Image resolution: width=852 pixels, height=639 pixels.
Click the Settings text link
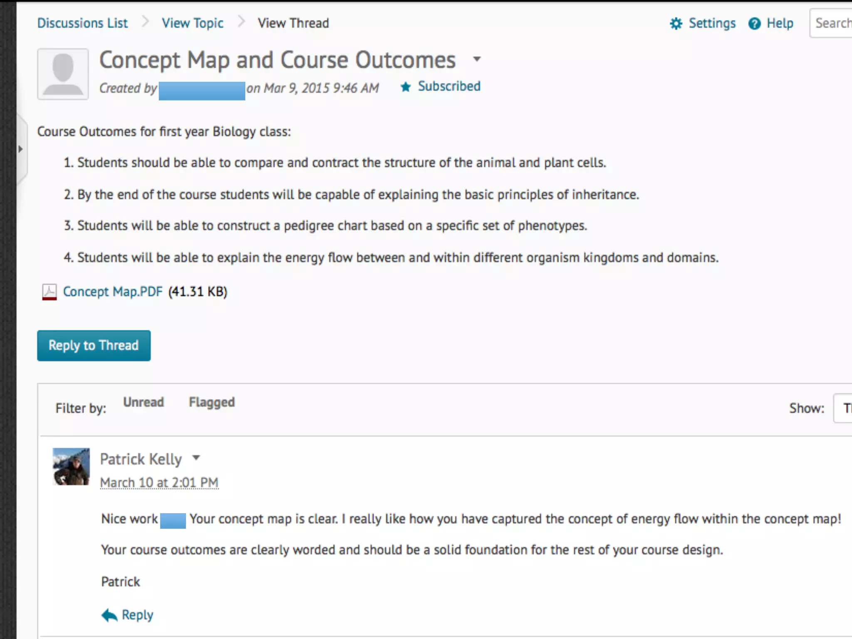click(712, 23)
